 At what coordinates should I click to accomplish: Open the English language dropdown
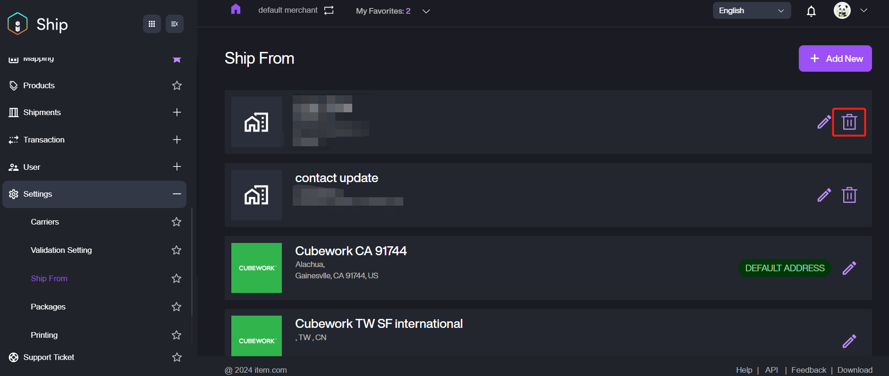click(751, 10)
